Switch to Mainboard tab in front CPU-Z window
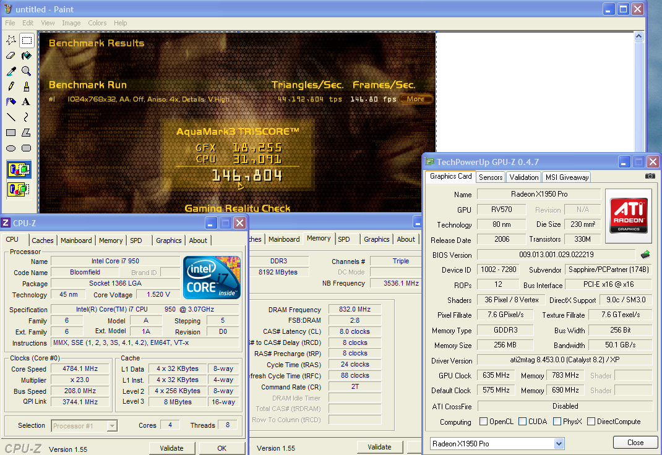 [76, 240]
